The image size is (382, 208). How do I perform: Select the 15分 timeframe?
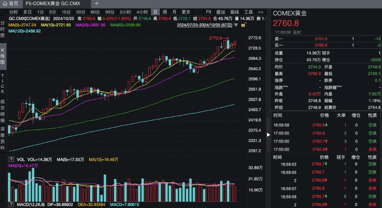(66, 12)
